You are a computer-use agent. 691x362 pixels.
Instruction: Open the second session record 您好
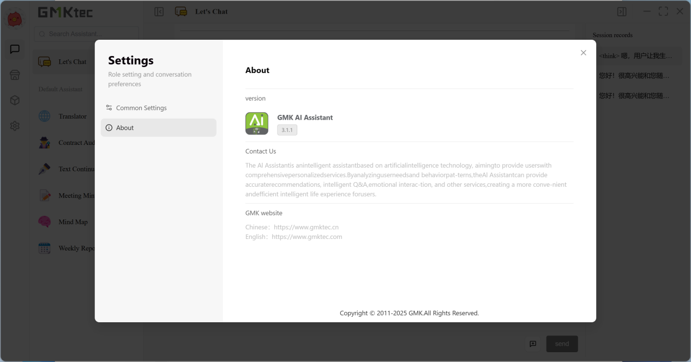coord(636,76)
